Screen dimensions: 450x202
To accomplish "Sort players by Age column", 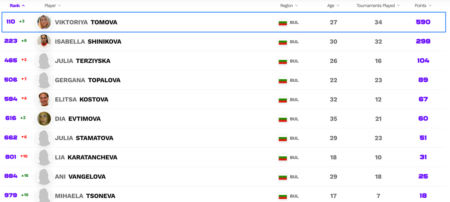I will point(333,6).
